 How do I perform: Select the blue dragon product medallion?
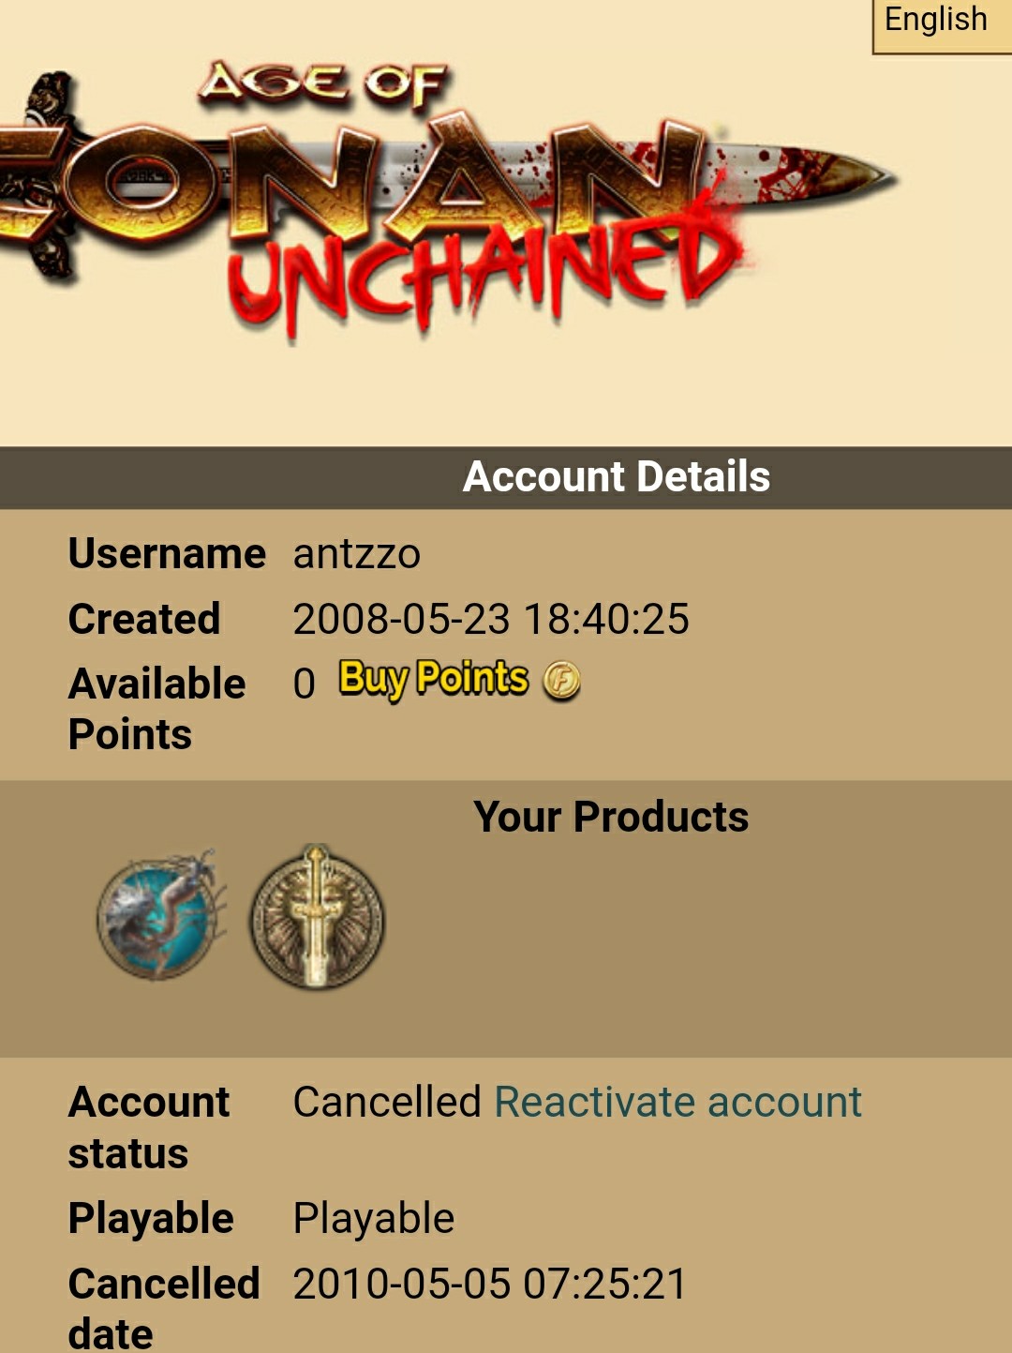(163, 917)
